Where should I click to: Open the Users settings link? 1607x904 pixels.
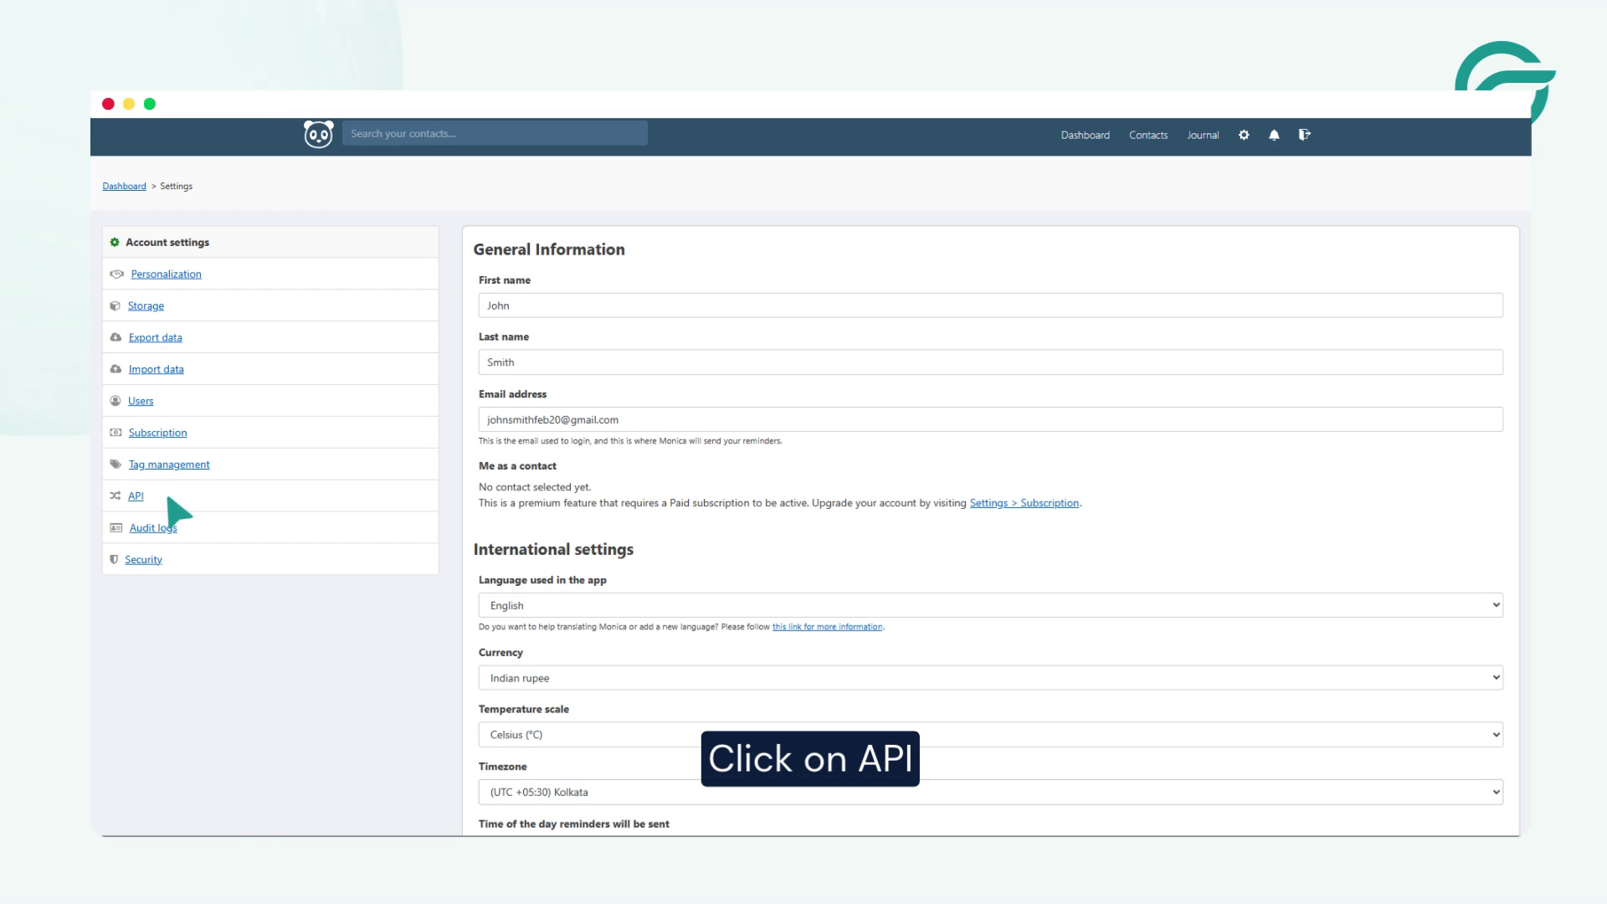[x=141, y=401]
